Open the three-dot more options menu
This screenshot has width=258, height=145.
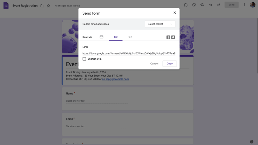[x=244, y=5]
